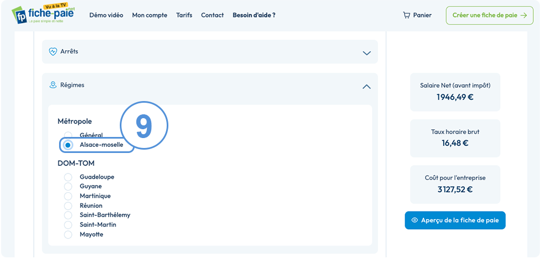Select the Martinique regime
The height and width of the screenshot is (259, 541).
coord(68,196)
